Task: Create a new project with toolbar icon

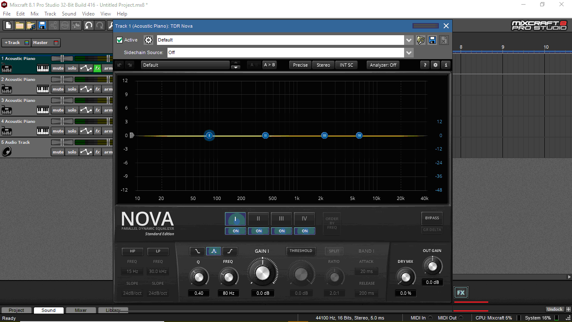Action: pos(8,26)
